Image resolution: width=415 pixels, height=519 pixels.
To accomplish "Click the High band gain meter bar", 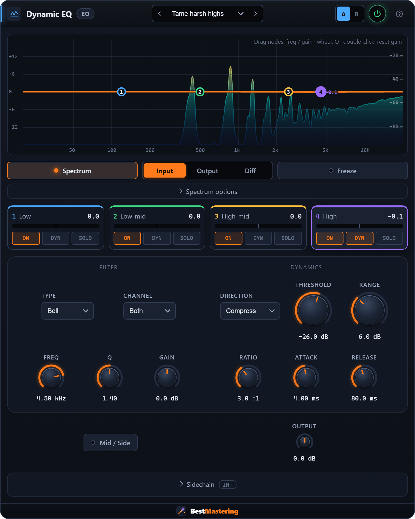I will coord(360,226).
